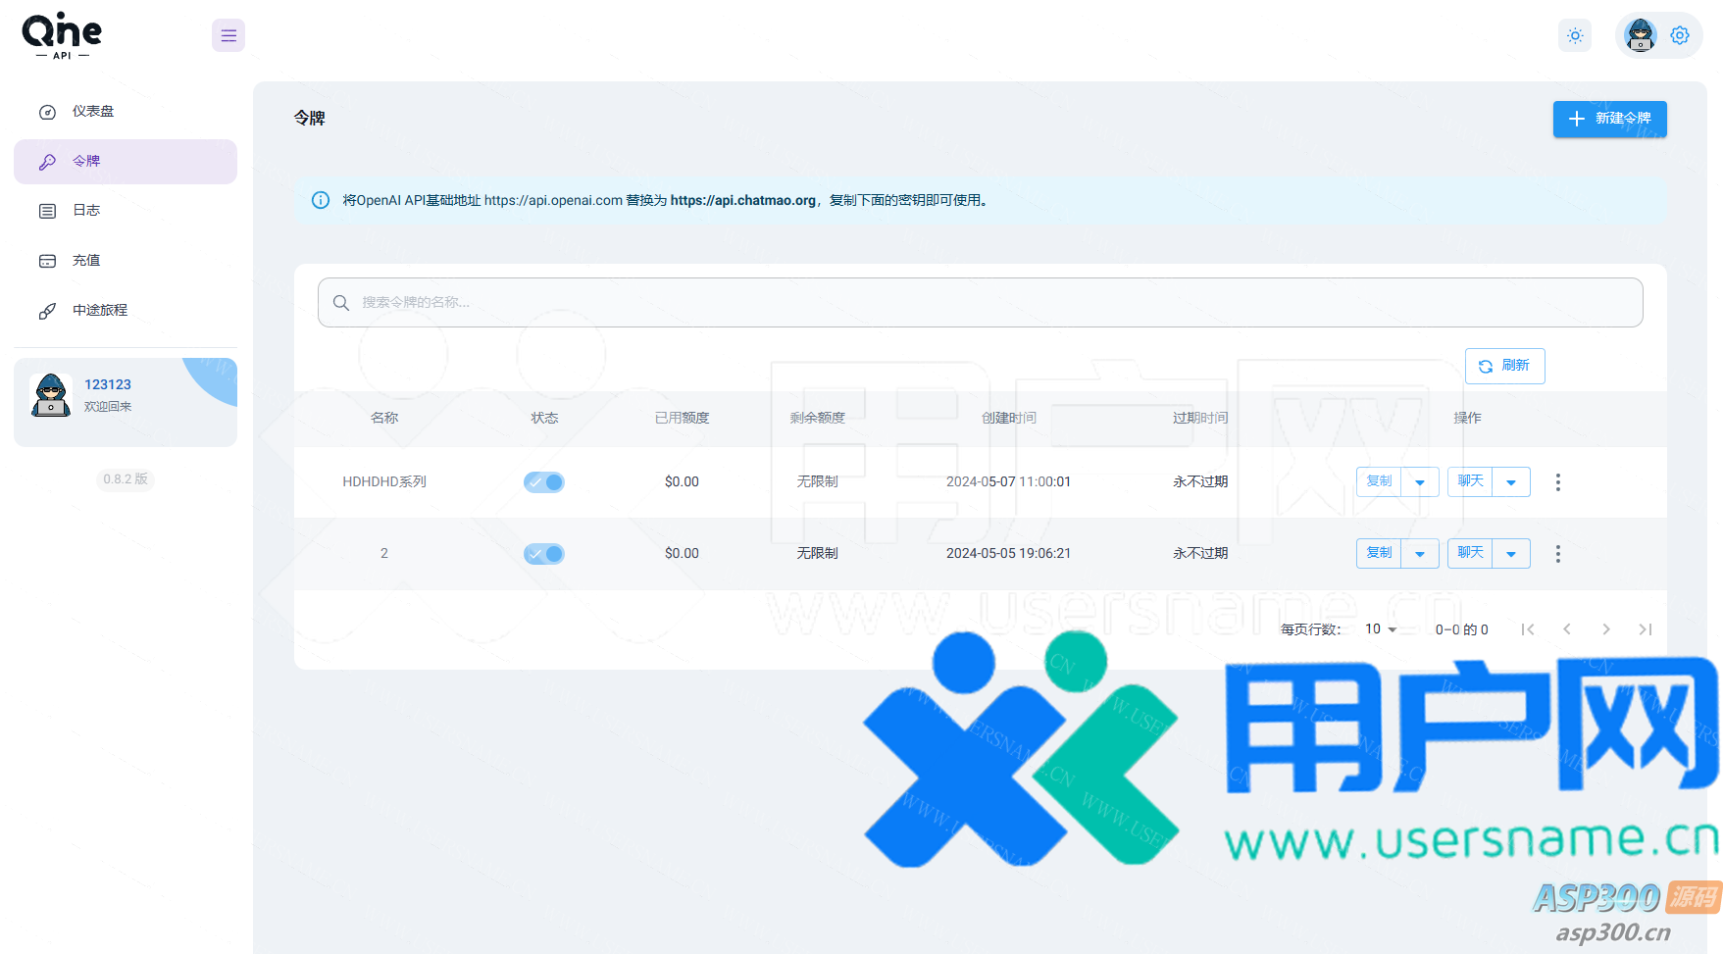Click the Qine API logo
This screenshot has height=954, width=1723.
[x=62, y=35]
